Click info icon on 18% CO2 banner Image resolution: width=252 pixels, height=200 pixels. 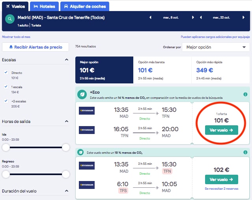coord(245,152)
